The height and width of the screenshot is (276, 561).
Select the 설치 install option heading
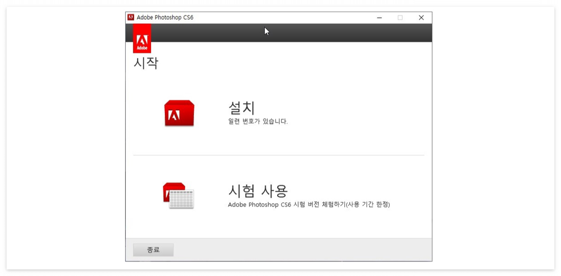(241, 108)
